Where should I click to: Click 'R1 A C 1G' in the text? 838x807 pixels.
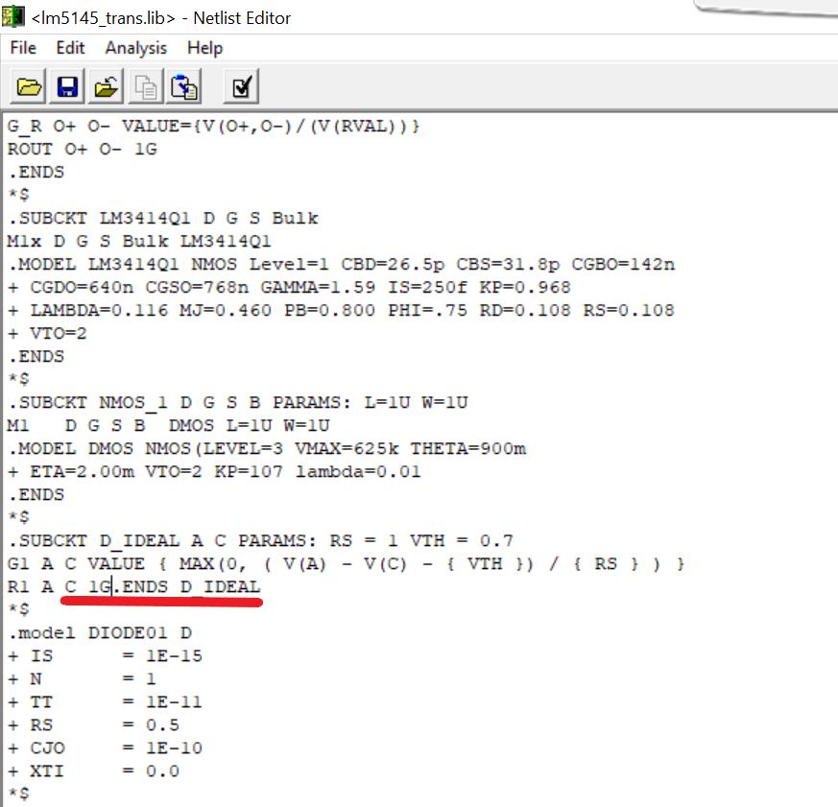click(x=59, y=586)
